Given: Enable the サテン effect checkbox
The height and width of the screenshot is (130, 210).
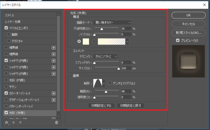Looking at the screenshot, I should tap(6, 87).
